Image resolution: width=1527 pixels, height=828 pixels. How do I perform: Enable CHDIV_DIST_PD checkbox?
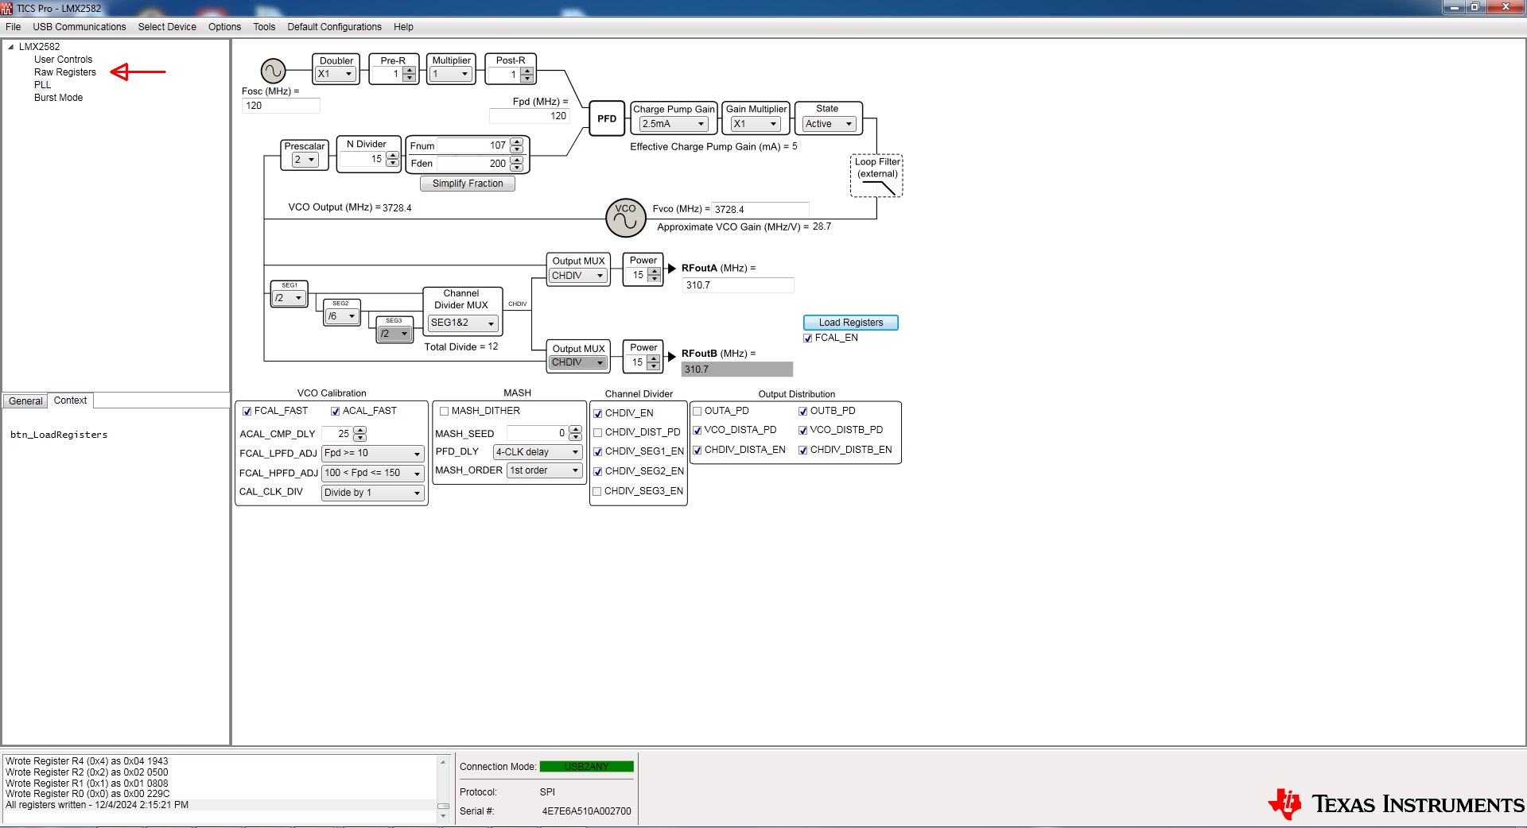coord(598,433)
